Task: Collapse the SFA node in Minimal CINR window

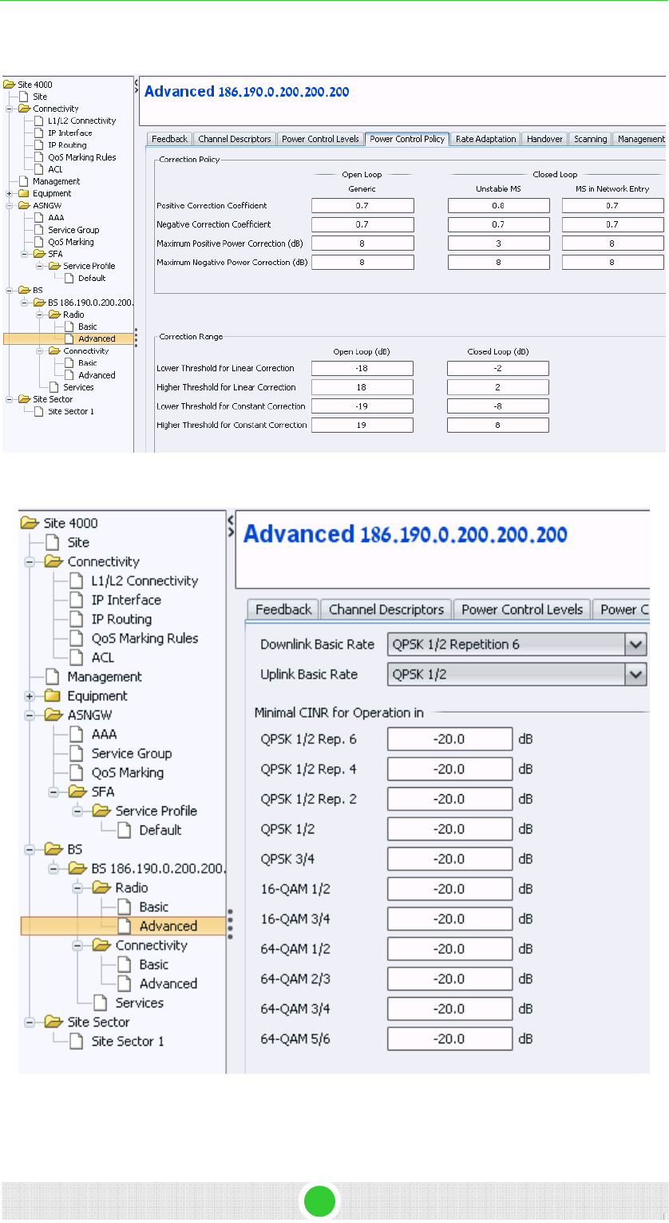Action: 53,792
